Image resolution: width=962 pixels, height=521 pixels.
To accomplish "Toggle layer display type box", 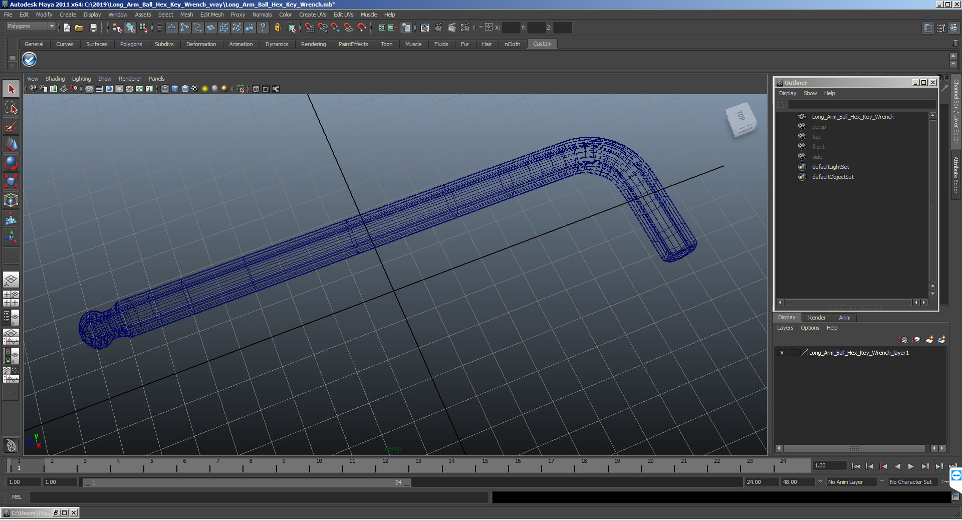I will point(794,353).
